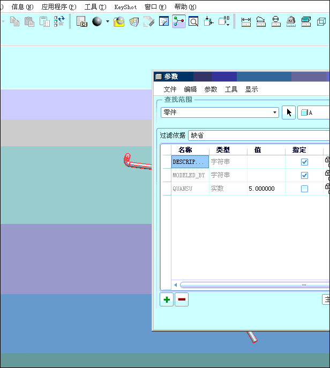Open the 工具(T) main menu
This screenshot has height=368, width=330.
pyautogui.click(x=95, y=7)
